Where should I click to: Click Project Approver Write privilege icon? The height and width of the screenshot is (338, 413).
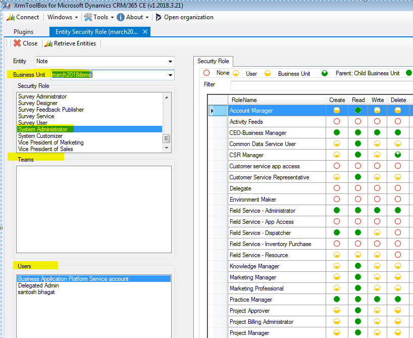click(377, 310)
